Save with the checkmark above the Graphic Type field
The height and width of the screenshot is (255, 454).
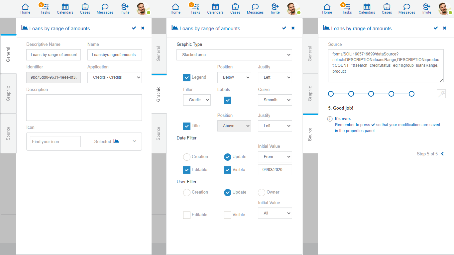click(x=284, y=28)
